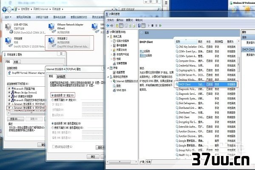Click the 任务计划程序 clock icon in tree

[x=114, y=41]
